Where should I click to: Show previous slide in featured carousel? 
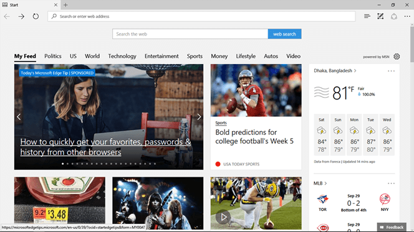(x=19, y=117)
